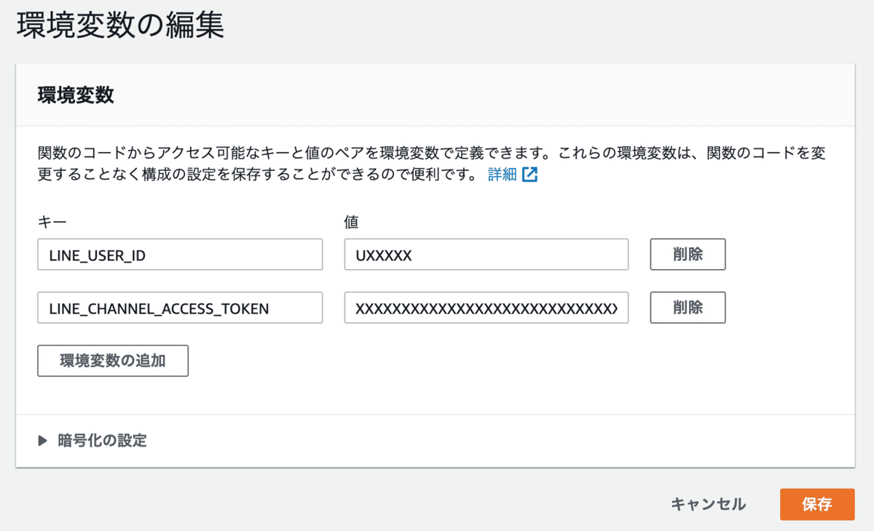Open the 詳細 details link

click(x=502, y=175)
